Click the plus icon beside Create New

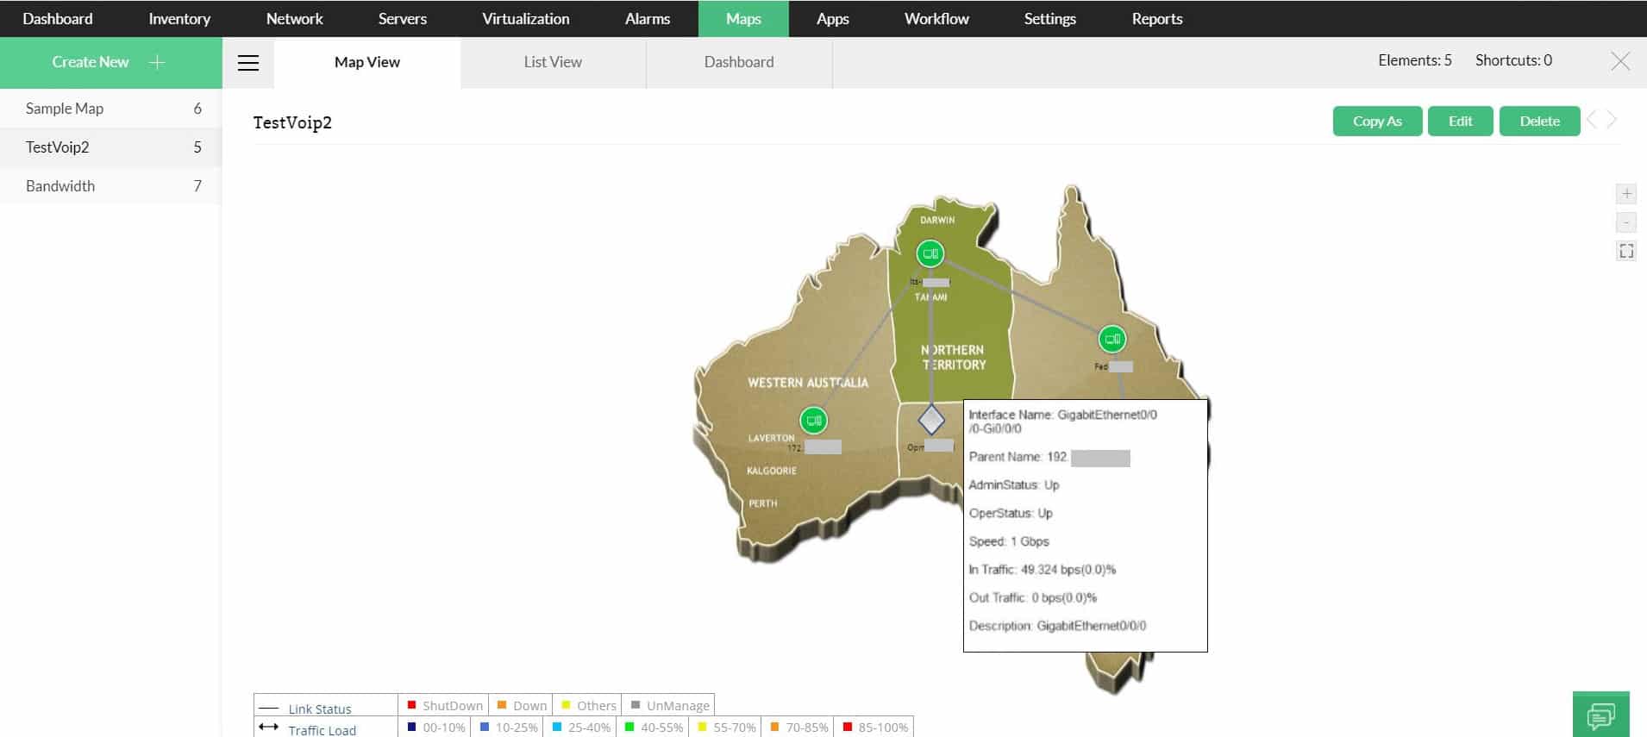click(x=157, y=62)
